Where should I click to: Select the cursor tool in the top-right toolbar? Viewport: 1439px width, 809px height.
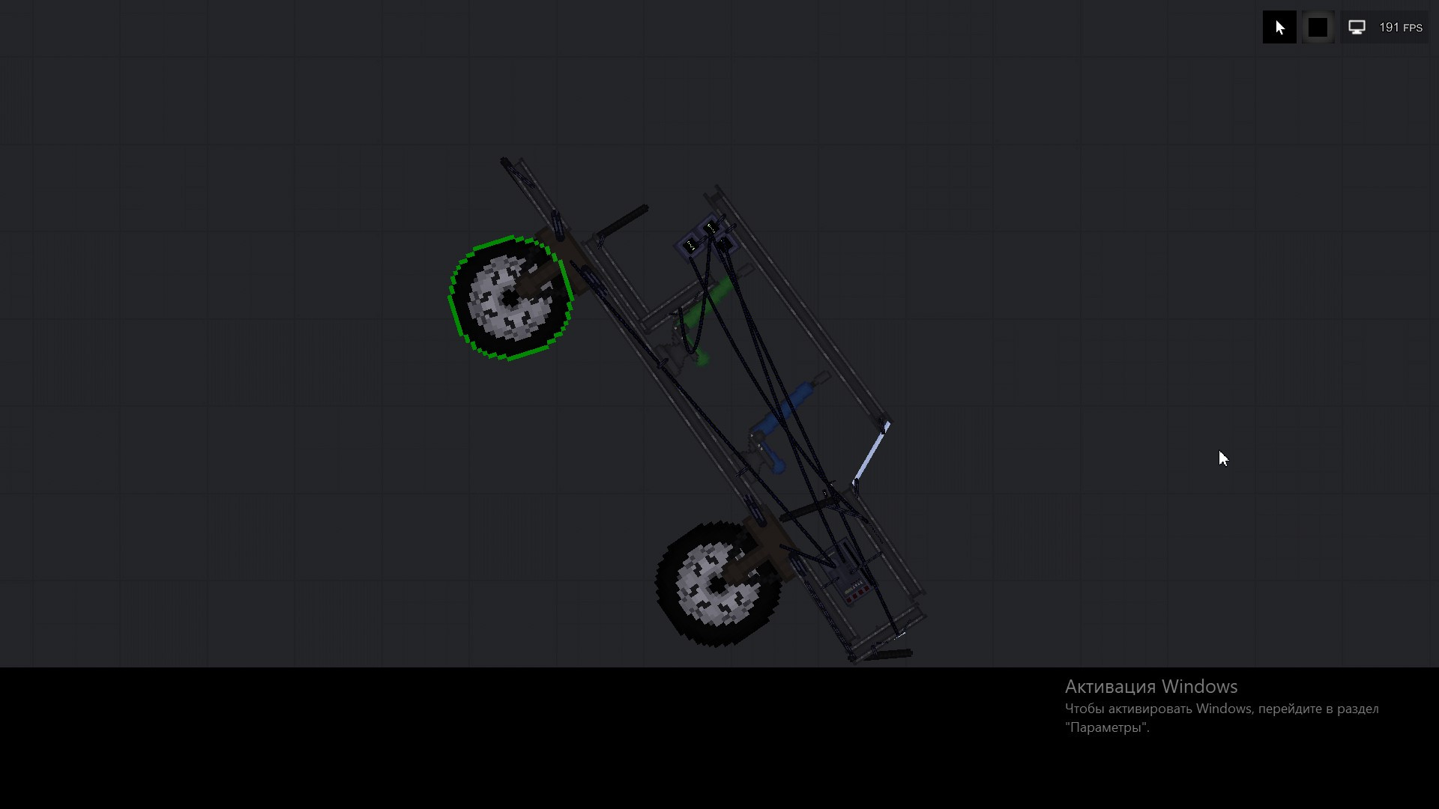tap(1279, 26)
